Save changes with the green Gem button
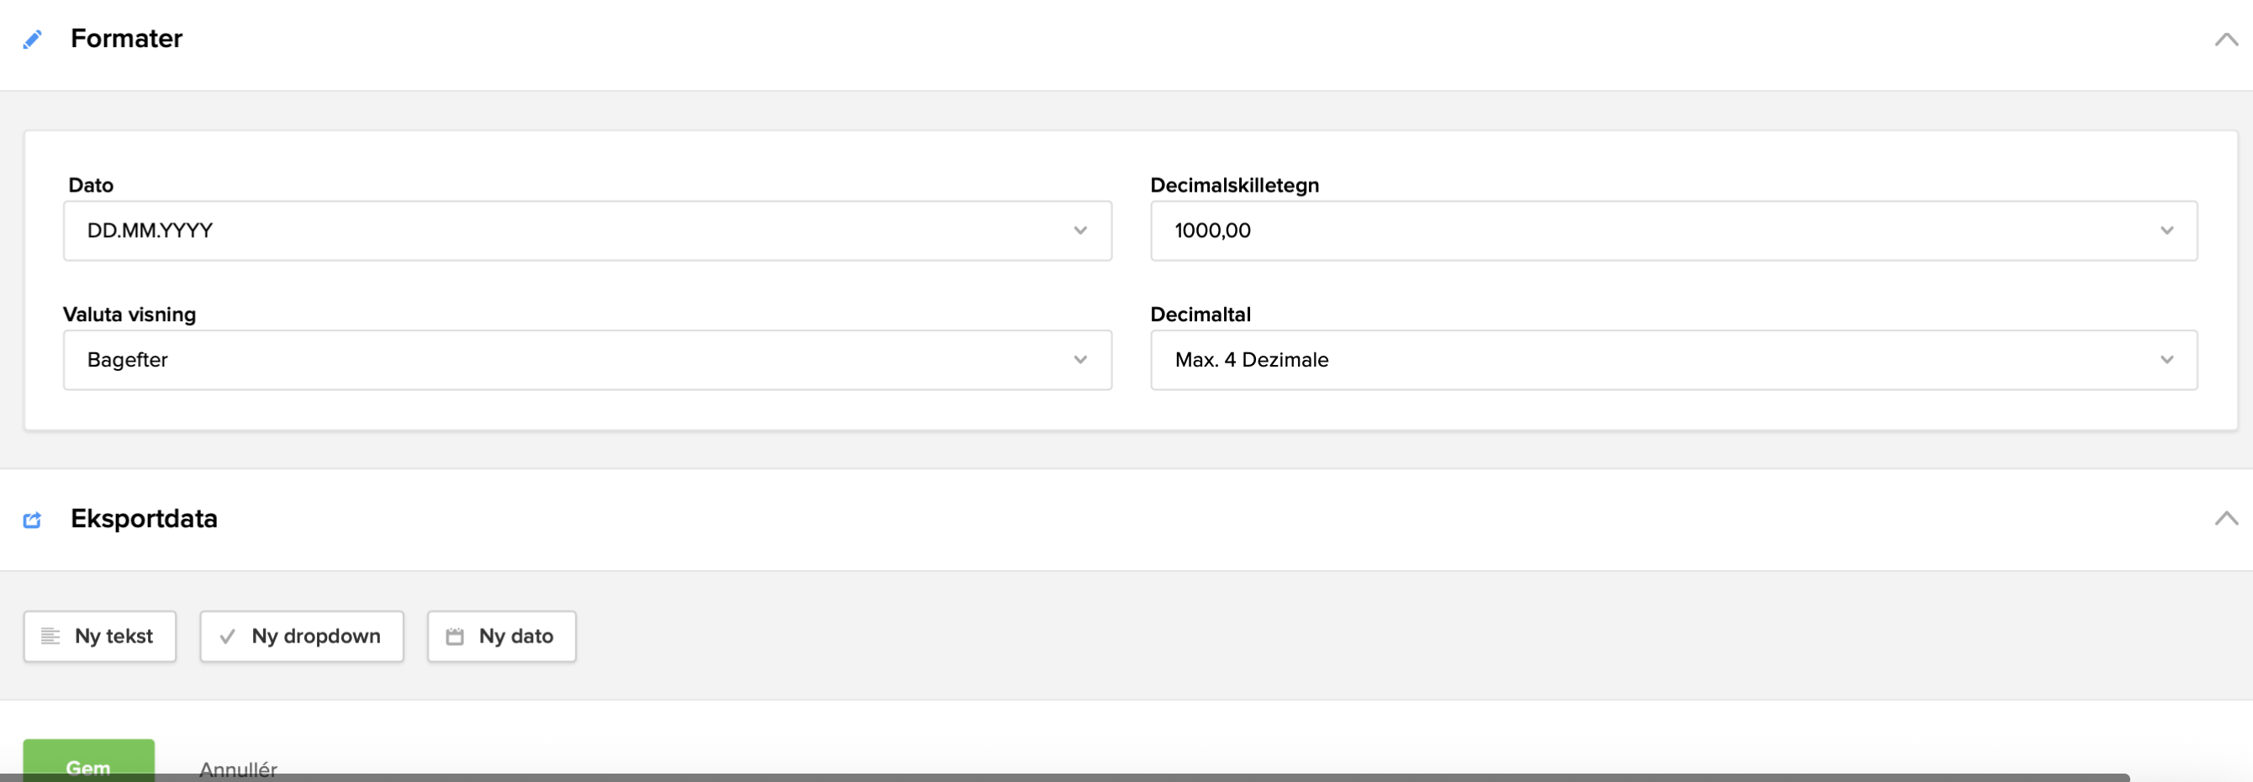 (x=88, y=763)
